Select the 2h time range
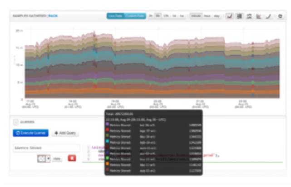This screenshot has height=187, width=291. click(151, 16)
